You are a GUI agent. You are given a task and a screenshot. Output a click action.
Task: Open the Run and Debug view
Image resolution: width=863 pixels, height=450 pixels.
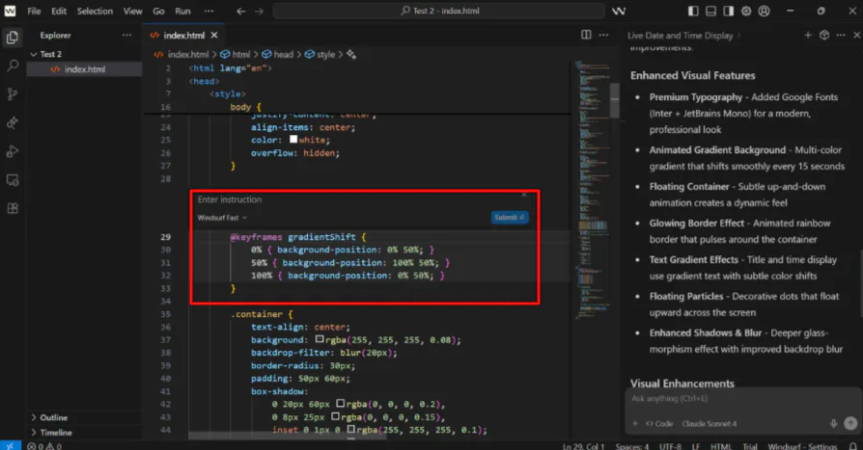(13, 151)
